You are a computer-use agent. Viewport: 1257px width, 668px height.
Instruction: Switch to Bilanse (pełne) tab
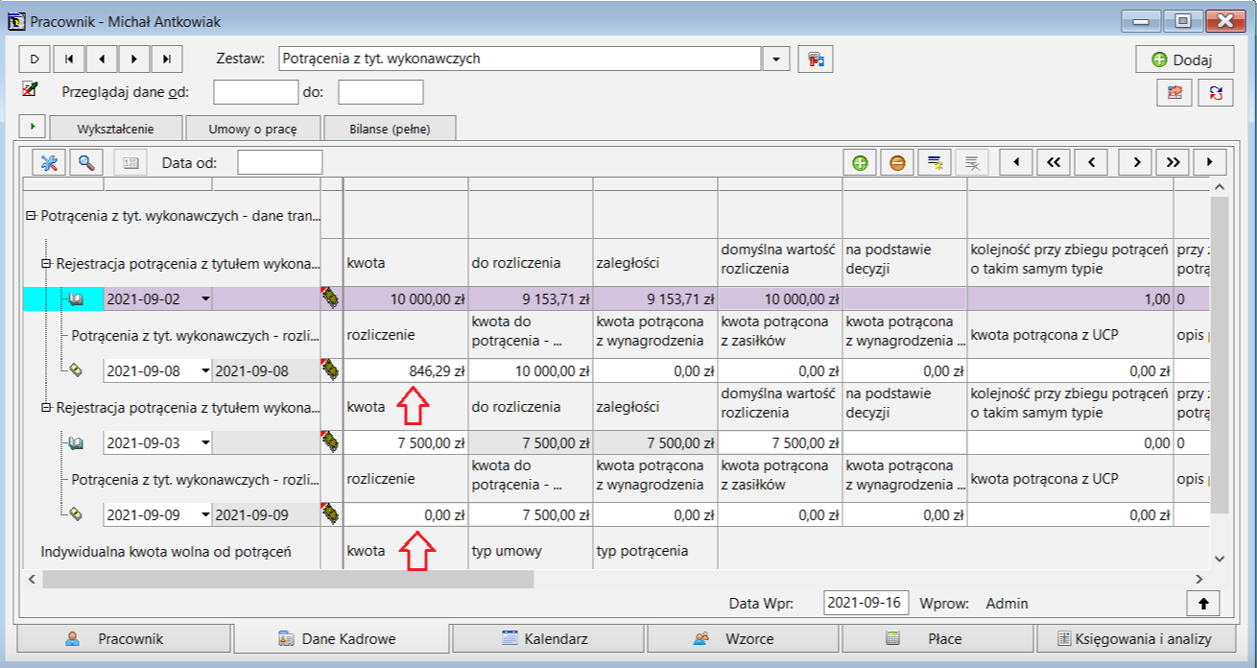[390, 129]
